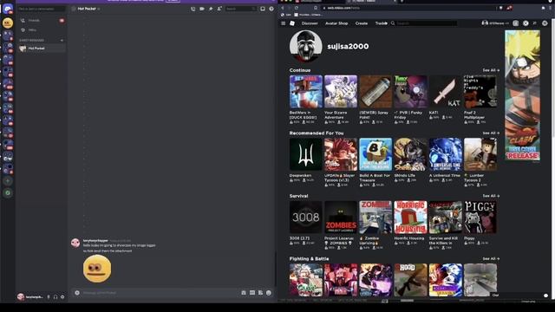Select the yellow emoji face server icon

click(x=8, y=23)
